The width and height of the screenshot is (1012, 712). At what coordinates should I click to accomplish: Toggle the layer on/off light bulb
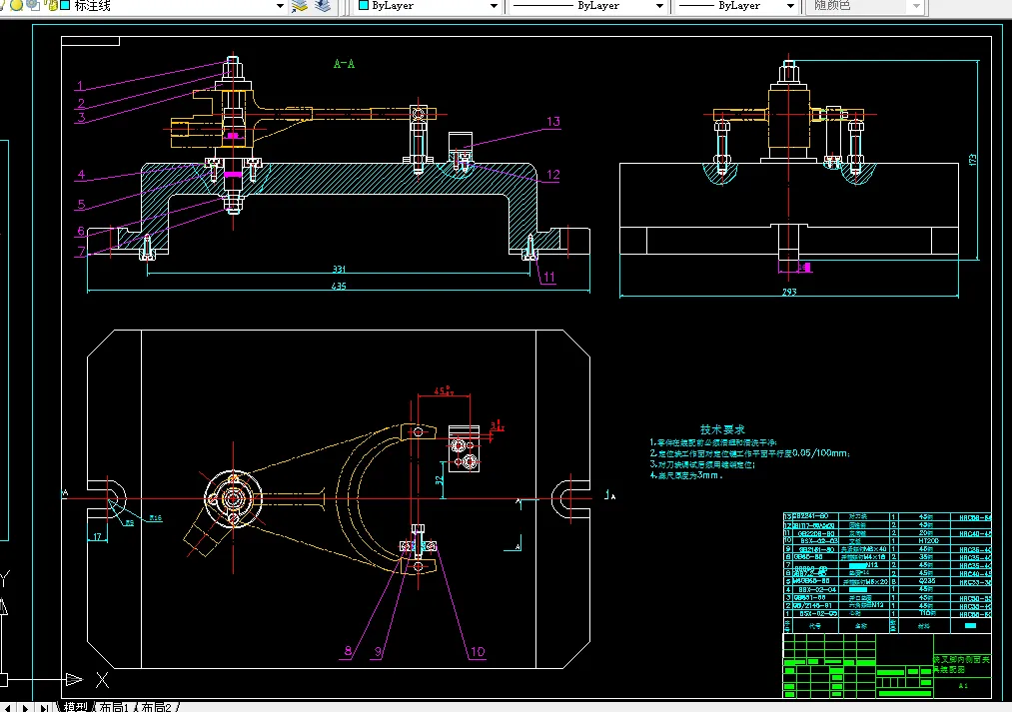[x=16, y=6]
